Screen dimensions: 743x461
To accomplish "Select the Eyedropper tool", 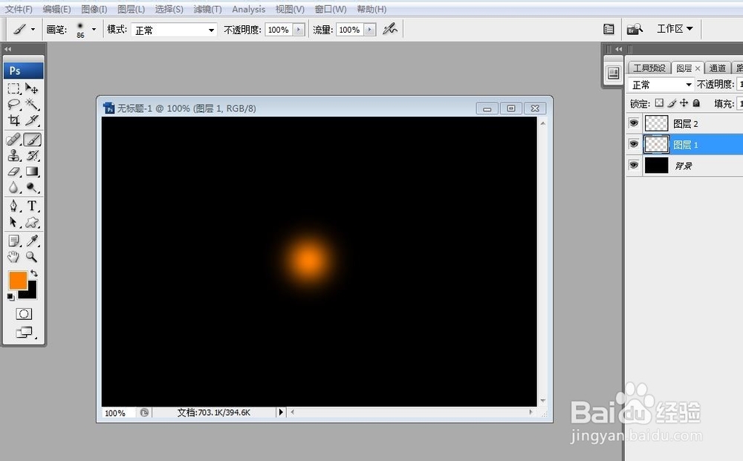I will coord(32,241).
